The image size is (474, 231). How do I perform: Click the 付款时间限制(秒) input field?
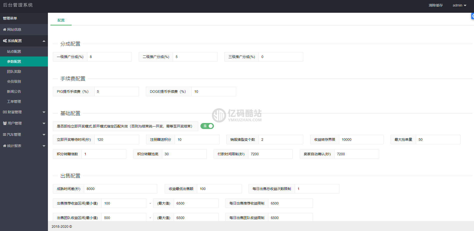tap(270, 154)
